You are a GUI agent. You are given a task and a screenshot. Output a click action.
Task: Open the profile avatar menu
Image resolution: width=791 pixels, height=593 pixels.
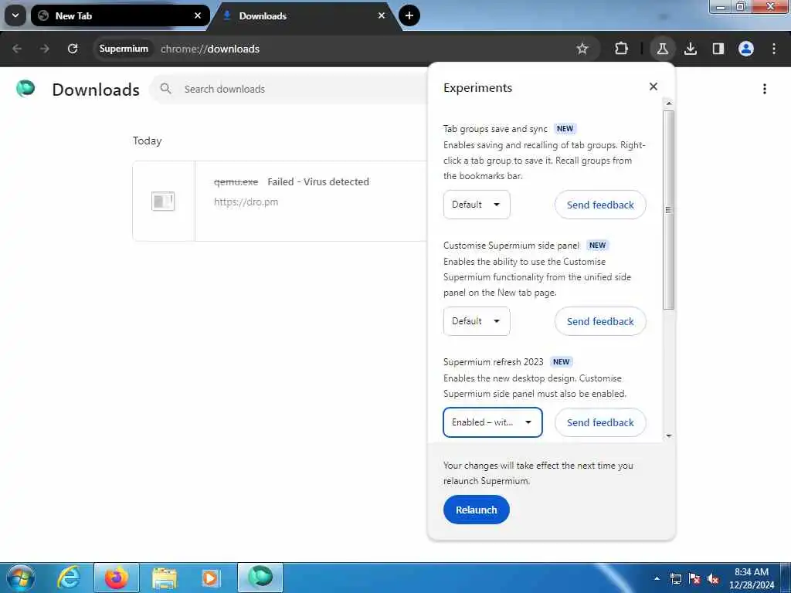(746, 49)
